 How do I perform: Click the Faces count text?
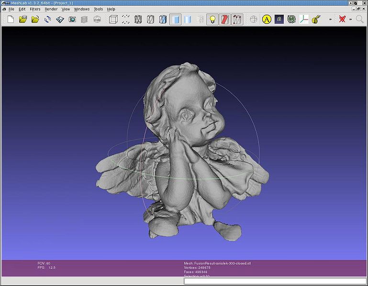(x=196, y=272)
